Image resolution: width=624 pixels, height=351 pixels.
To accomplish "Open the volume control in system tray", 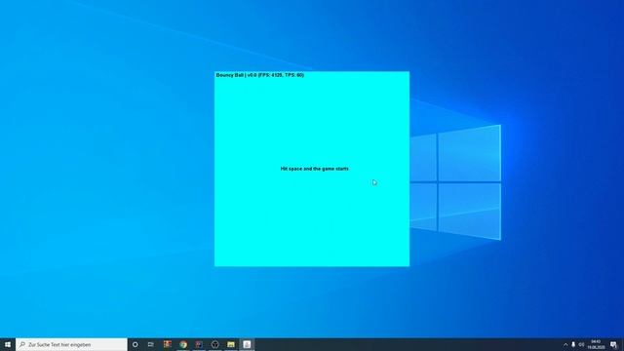I will [581, 344].
